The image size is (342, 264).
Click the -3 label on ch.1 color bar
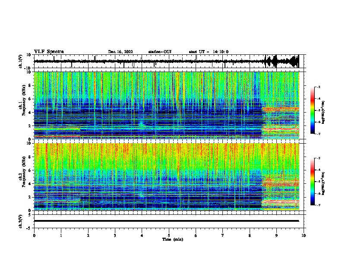[x=319, y=87]
